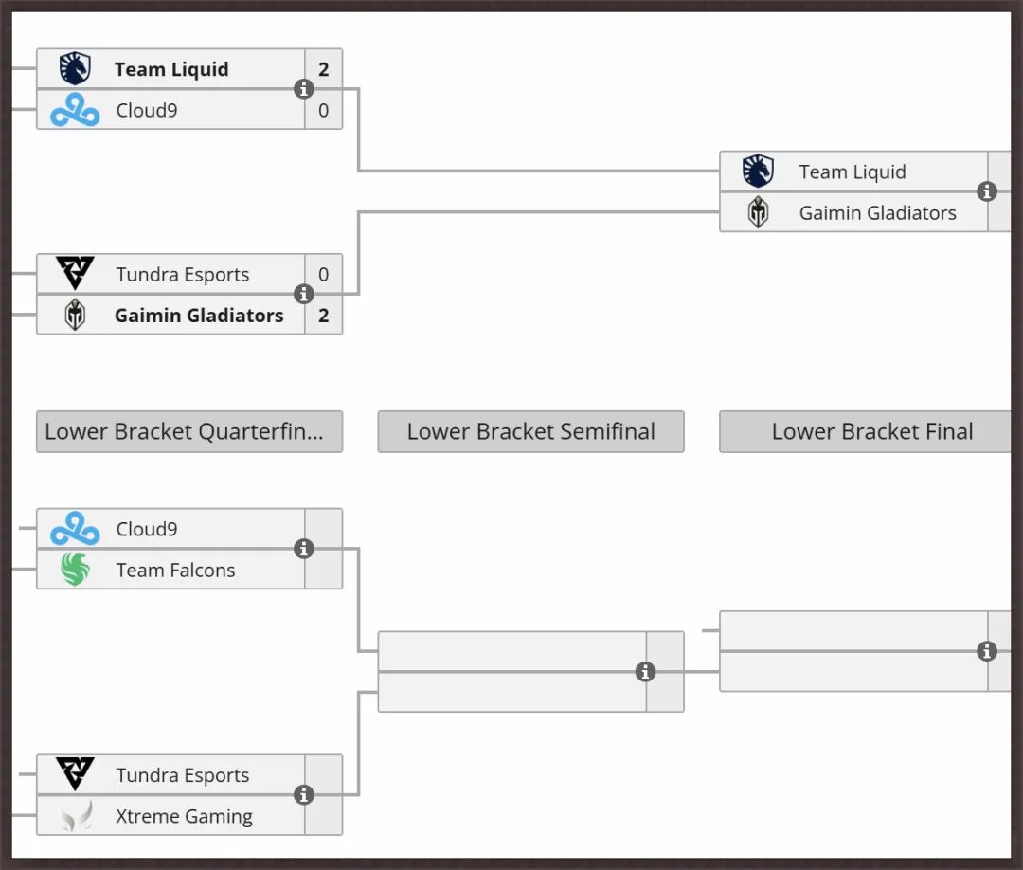Screen dimensions: 1023x870
Task: Click Team Liquid's winning score of 2
Action: (324, 68)
